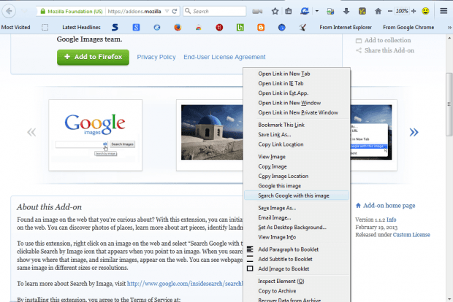
Task: Click the yellow smiley feedback icon
Action: click(x=425, y=11)
